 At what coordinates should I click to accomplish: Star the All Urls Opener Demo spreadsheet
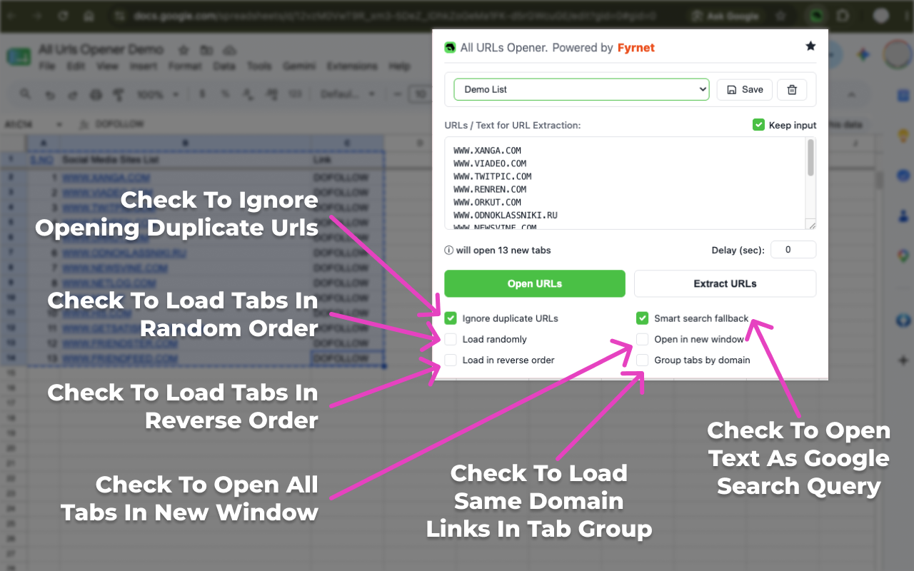point(184,50)
